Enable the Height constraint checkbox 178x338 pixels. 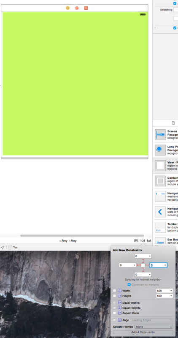click(x=114, y=296)
